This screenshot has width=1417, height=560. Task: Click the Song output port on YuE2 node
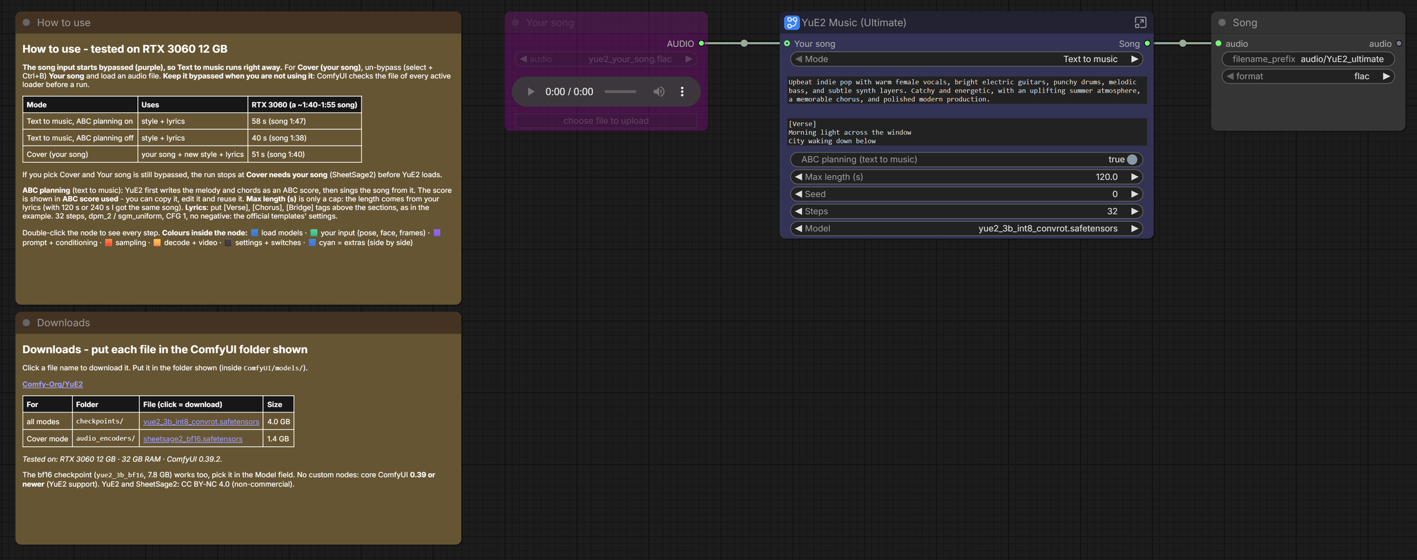1147,44
